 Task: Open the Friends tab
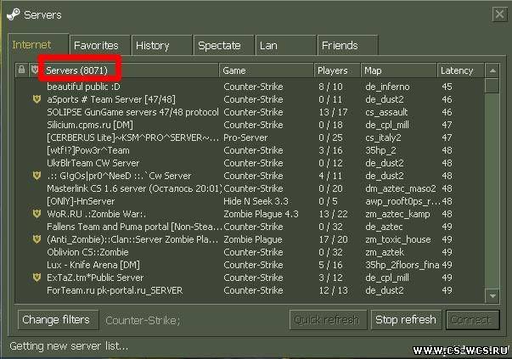coord(347,45)
